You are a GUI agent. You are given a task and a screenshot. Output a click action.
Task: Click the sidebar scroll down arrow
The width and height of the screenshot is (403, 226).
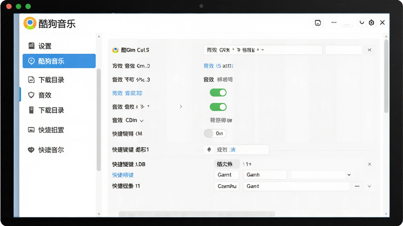[x=99, y=214]
